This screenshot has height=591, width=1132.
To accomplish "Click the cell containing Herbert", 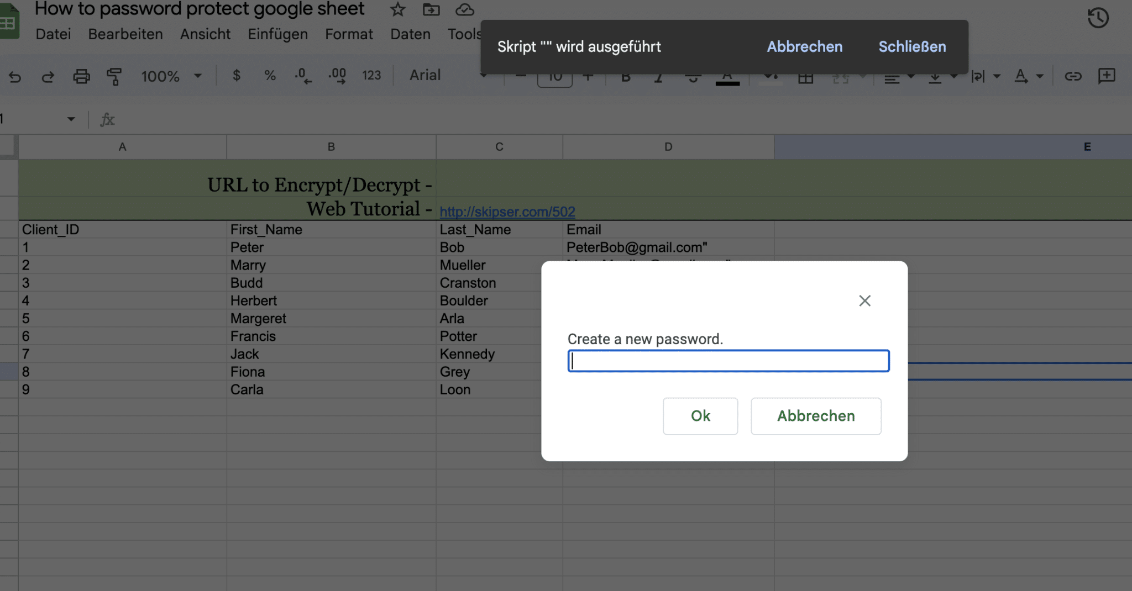I will coord(331,301).
